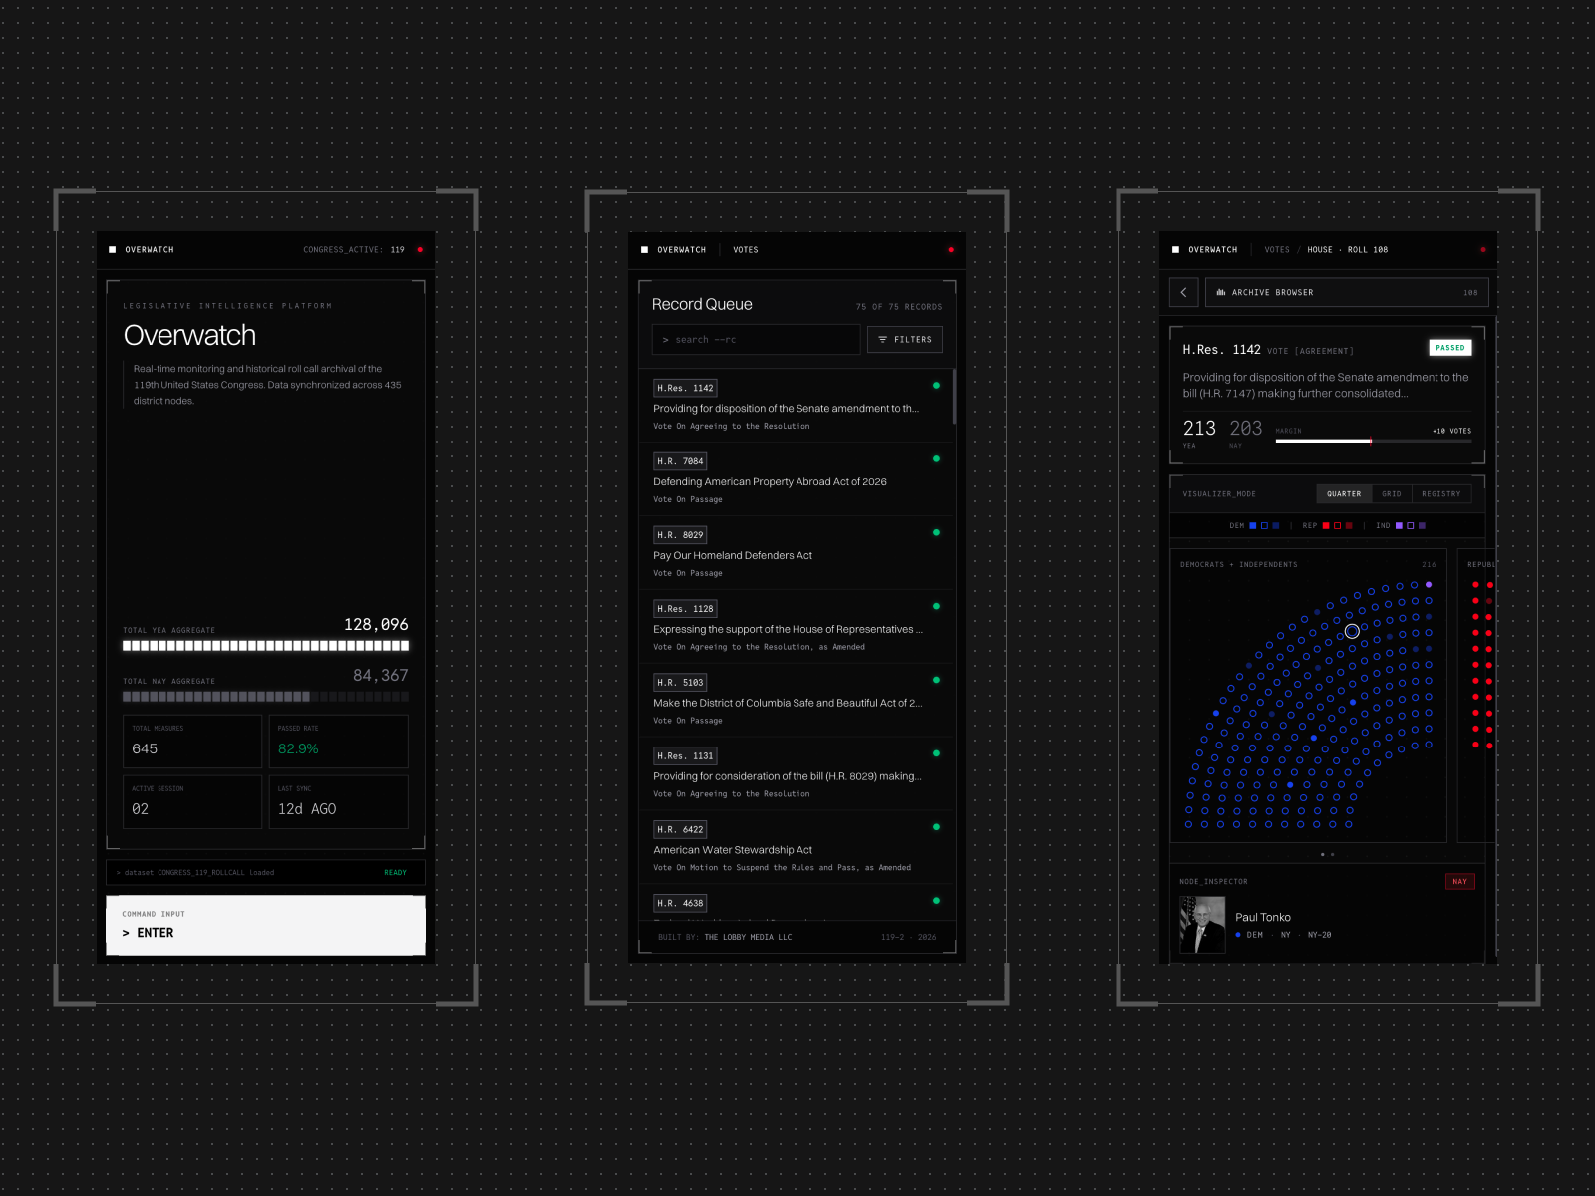This screenshot has height=1196, width=1595.
Task: Select the REGISTRY visualizer tab
Action: click(1441, 493)
